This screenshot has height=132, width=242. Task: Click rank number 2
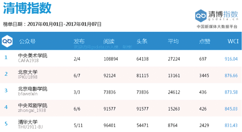[x=6, y=74]
